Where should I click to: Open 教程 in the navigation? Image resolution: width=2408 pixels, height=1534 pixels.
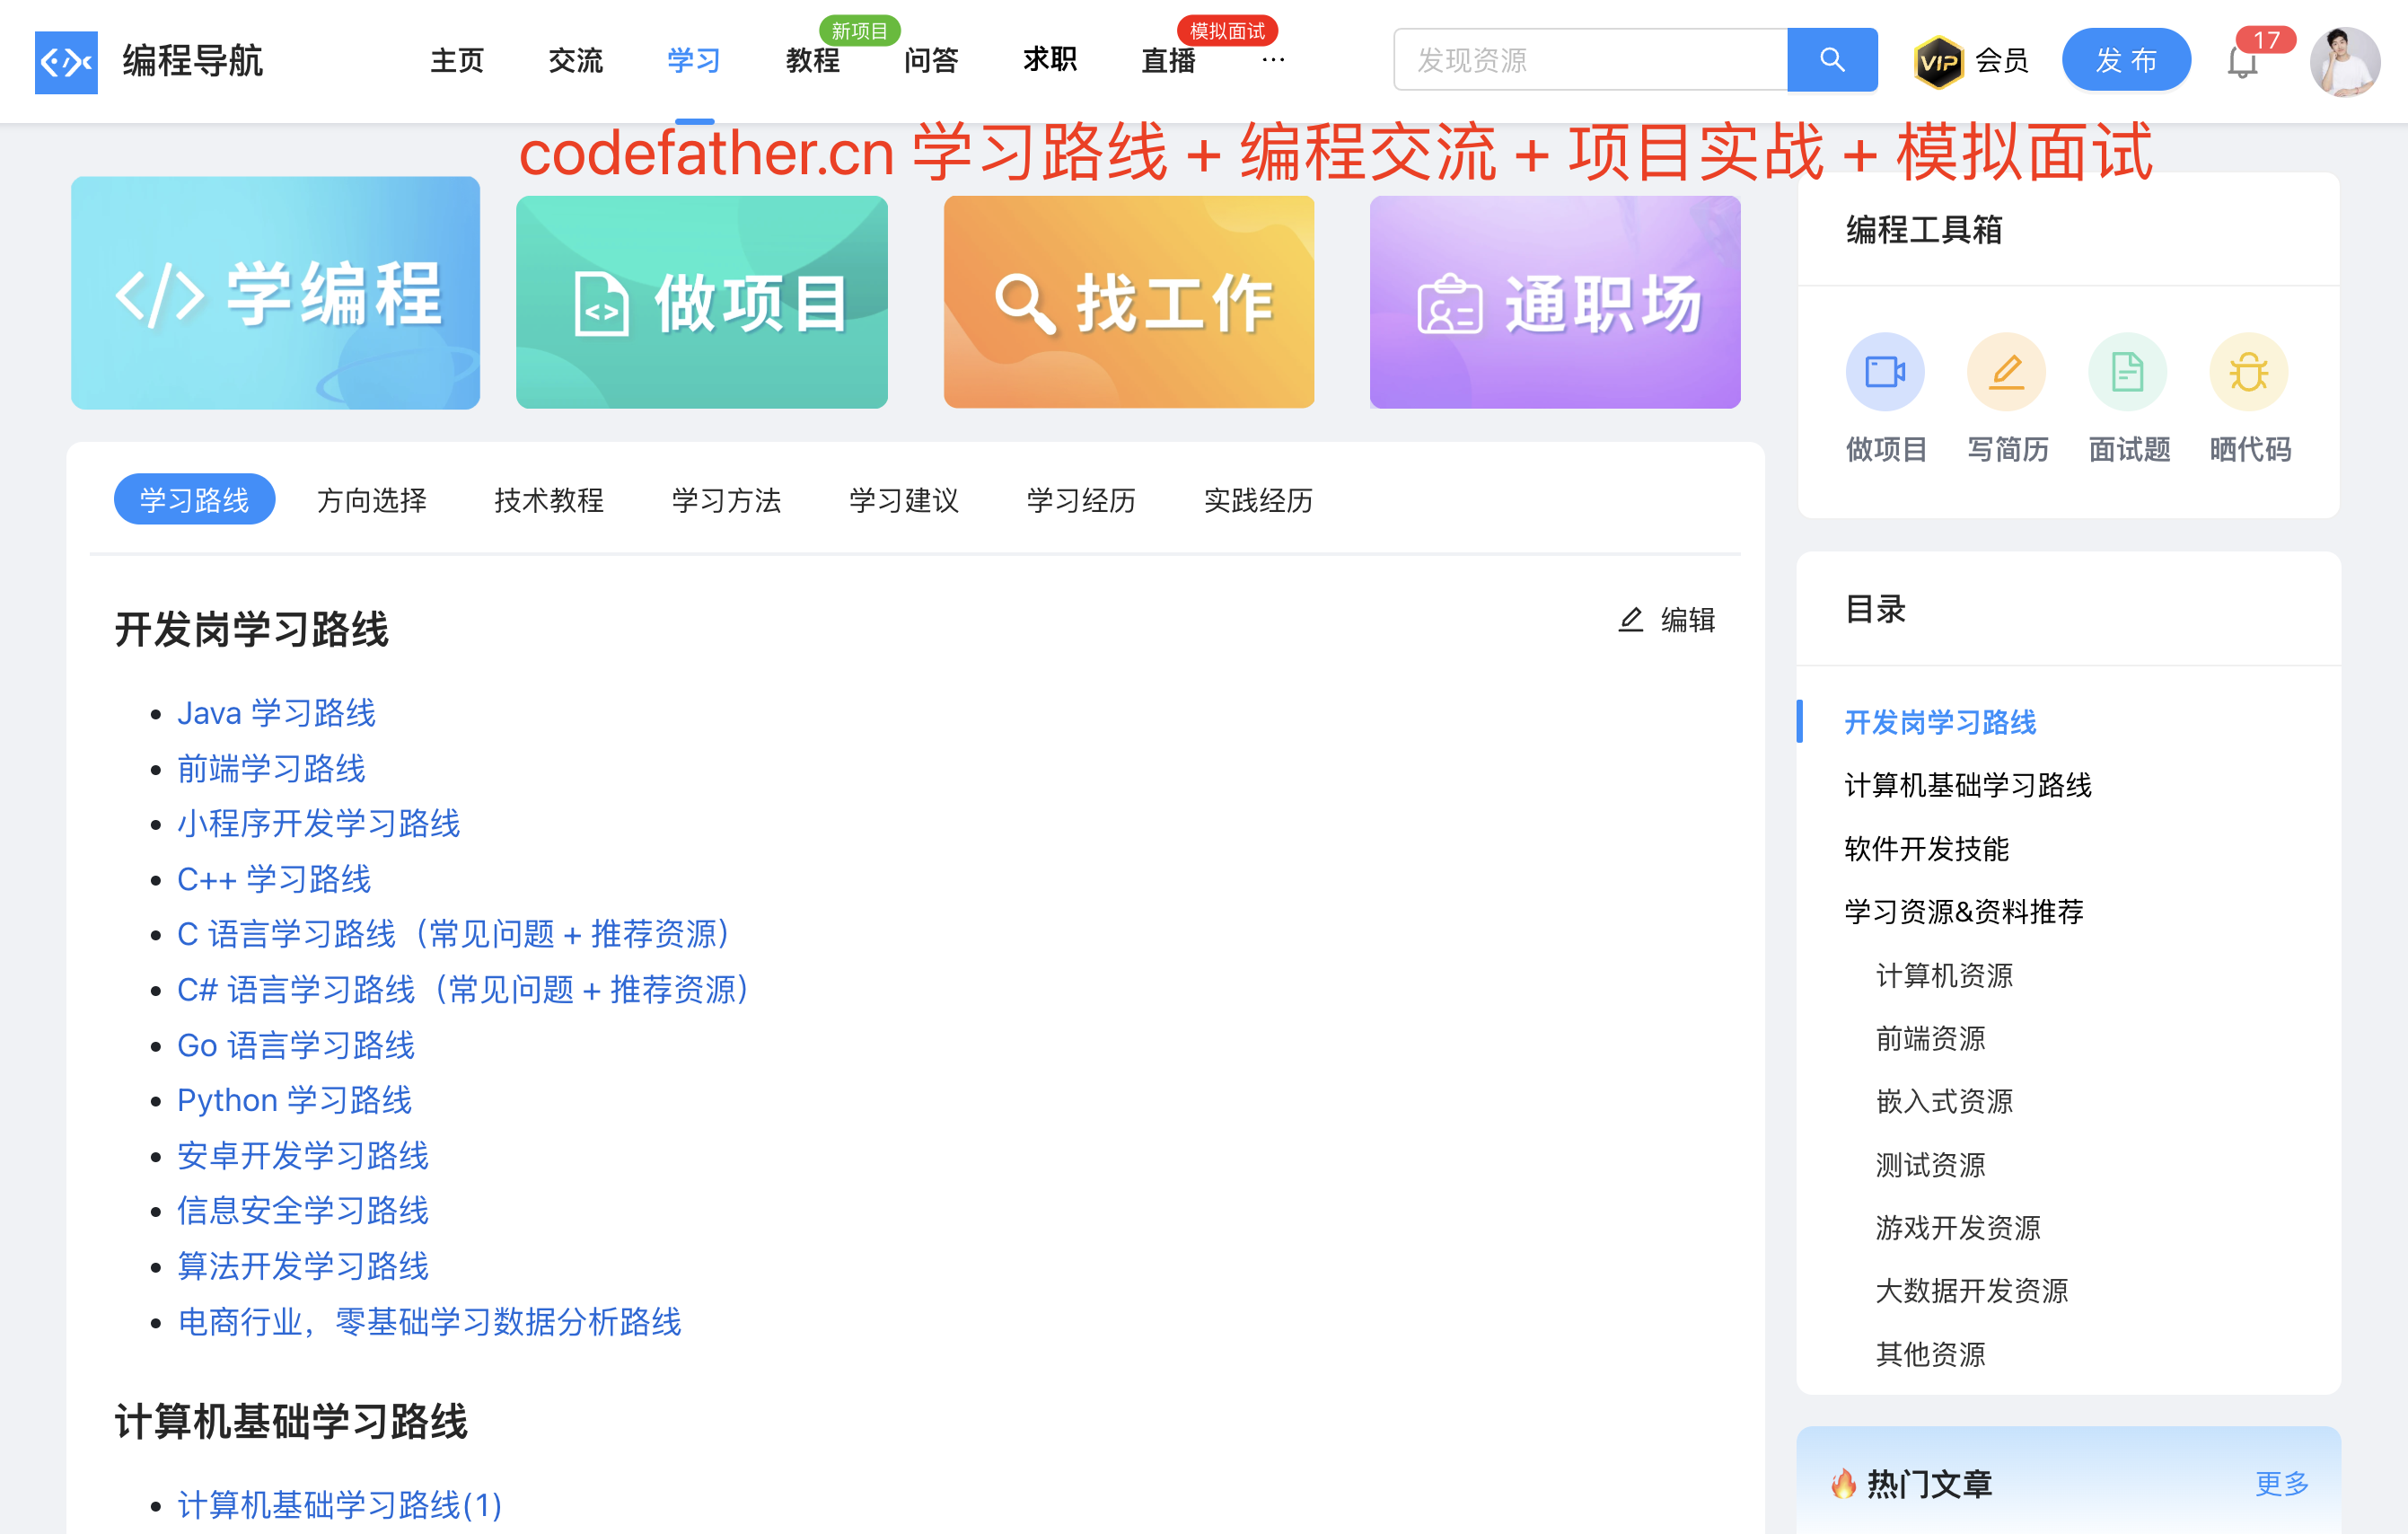(812, 60)
